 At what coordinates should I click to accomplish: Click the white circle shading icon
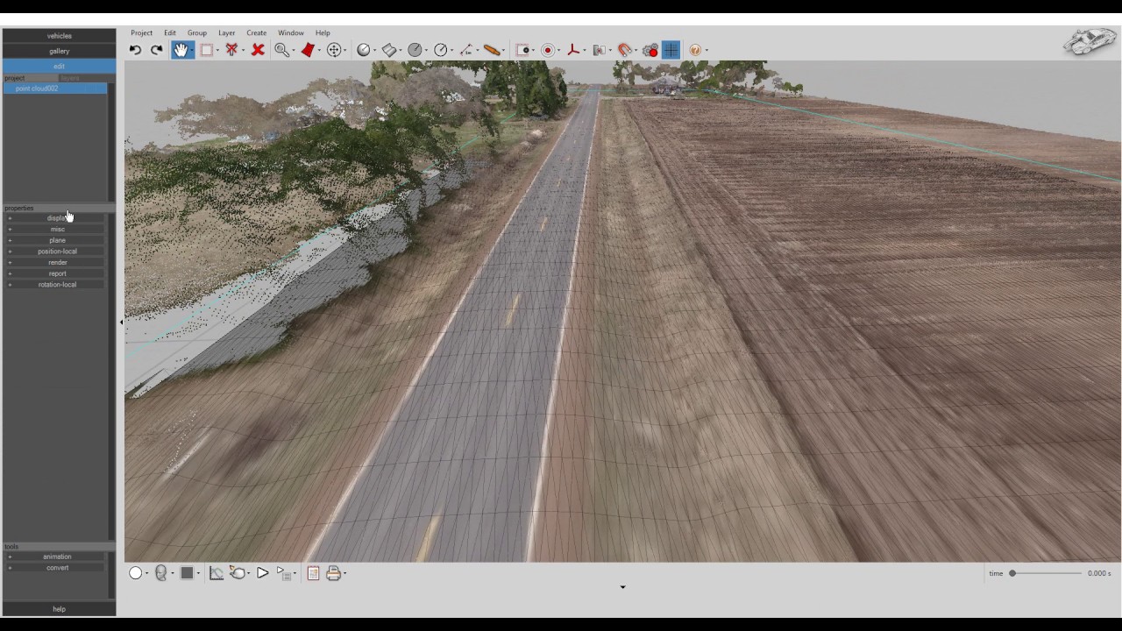(x=136, y=573)
